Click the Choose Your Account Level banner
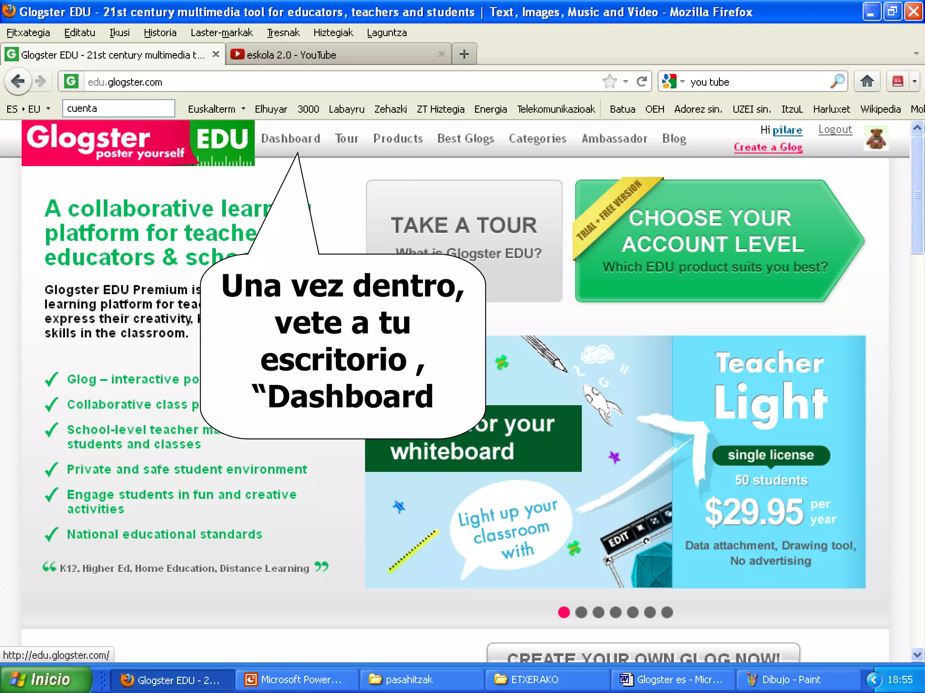Screen dimensions: 925x693 [719, 241]
